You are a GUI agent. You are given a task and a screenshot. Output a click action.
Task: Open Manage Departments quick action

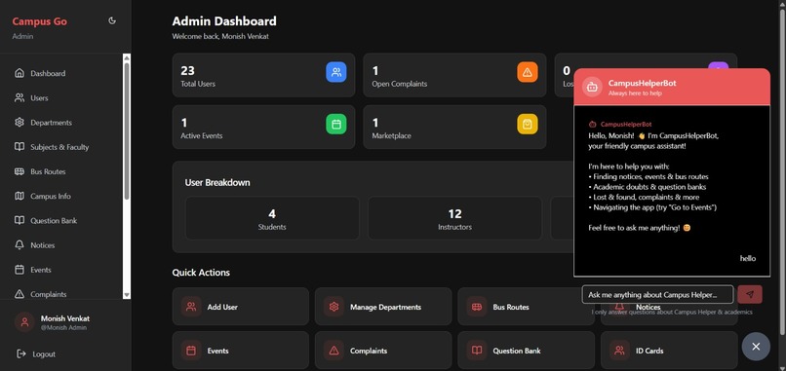tap(383, 307)
